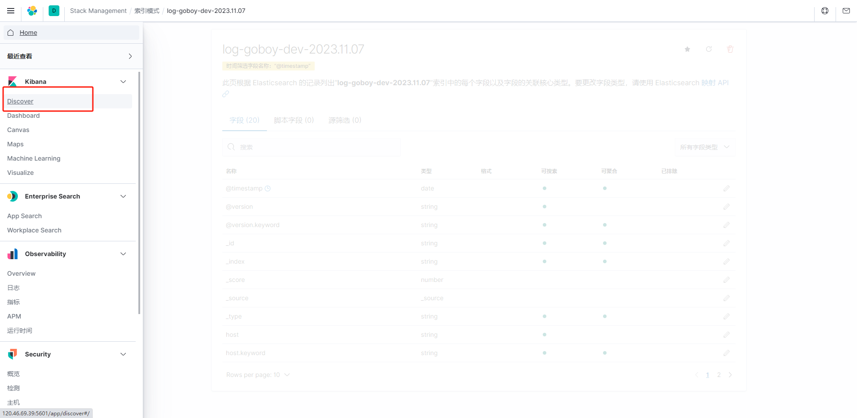Screen dimensions: 857x418
Task: Open edit pencil for host.keyword field
Action: pyautogui.click(x=727, y=352)
